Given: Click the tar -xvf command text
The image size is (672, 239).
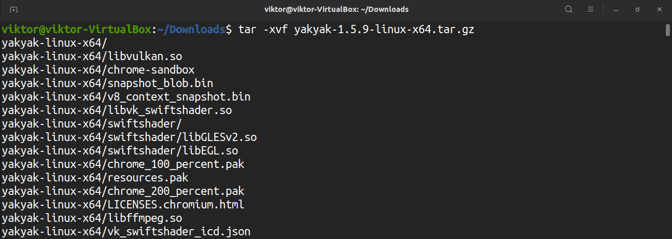Looking at the screenshot, I should pyautogui.click(x=356, y=30).
